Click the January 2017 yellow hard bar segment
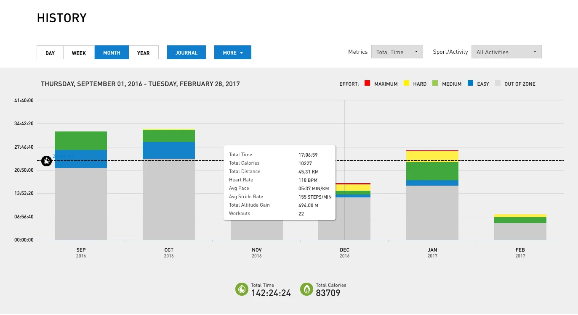This screenshot has height=315, width=578. (x=432, y=157)
